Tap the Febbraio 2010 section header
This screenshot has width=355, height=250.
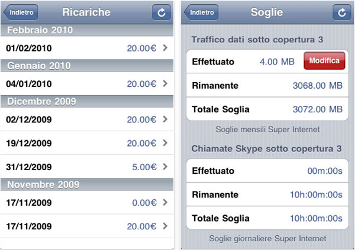pos(88,30)
